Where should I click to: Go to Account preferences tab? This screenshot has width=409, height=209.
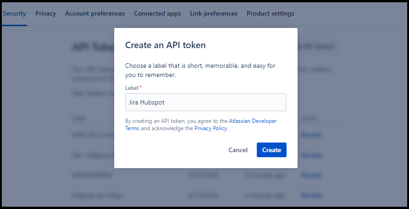tap(95, 13)
